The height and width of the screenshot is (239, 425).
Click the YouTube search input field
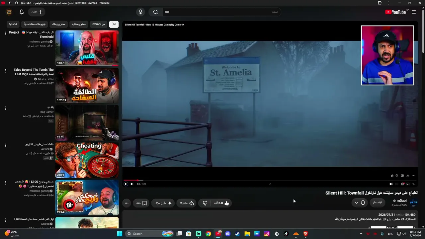[222, 12]
